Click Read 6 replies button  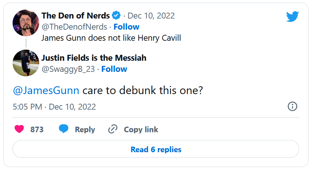click(x=156, y=150)
